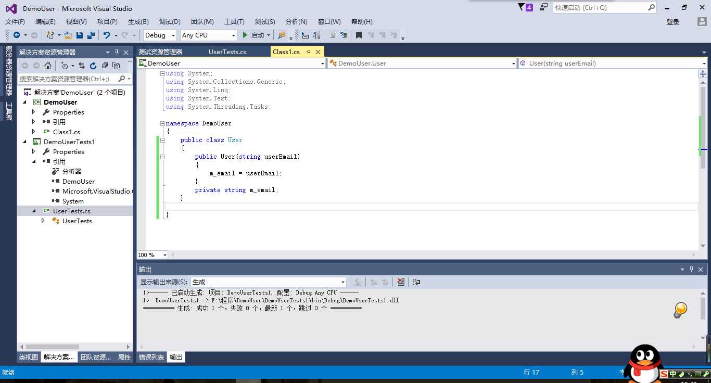Switch to the 错误列表 tab
This screenshot has height=383, width=711.
pyautogui.click(x=151, y=357)
